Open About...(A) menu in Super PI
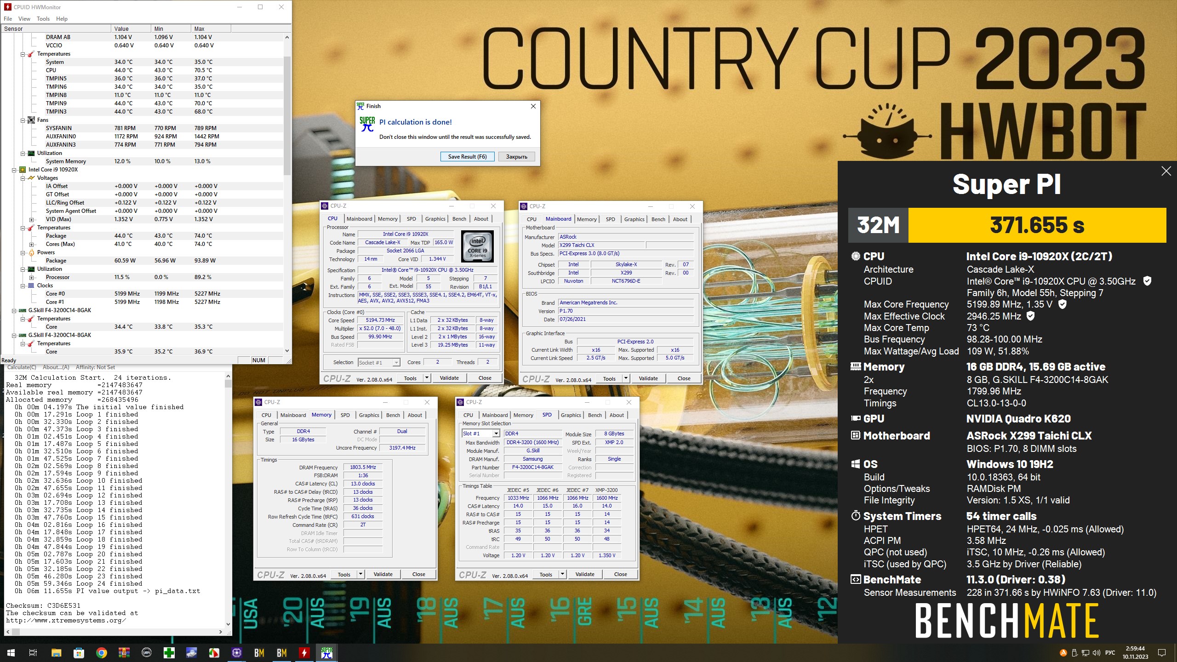Image resolution: width=1177 pixels, height=662 pixels. (x=56, y=367)
